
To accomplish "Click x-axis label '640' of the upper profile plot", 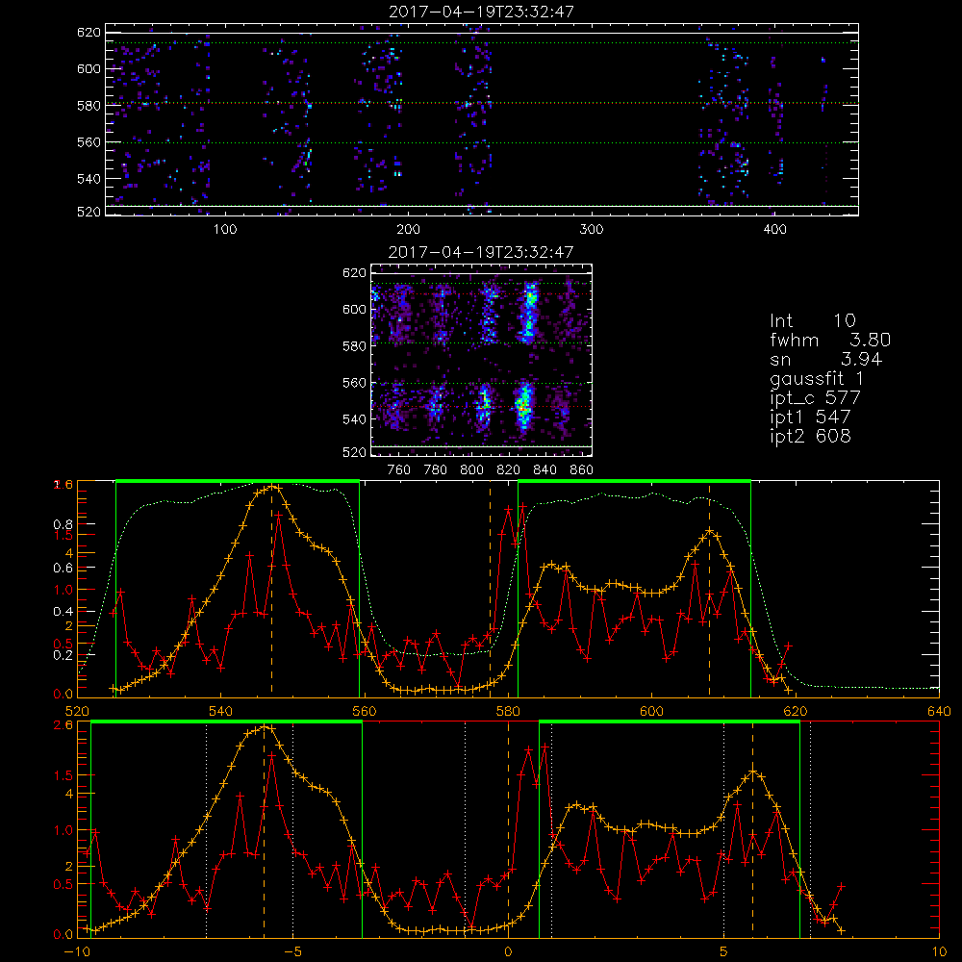I will pyautogui.click(x=939, y=711).
